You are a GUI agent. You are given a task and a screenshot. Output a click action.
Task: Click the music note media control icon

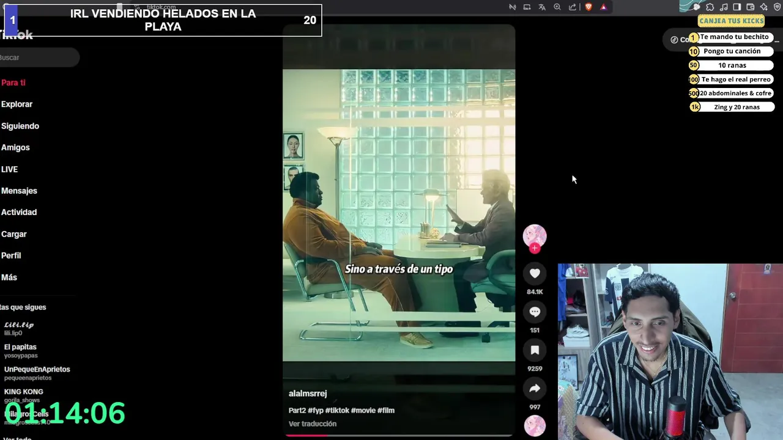pos(724,7)
